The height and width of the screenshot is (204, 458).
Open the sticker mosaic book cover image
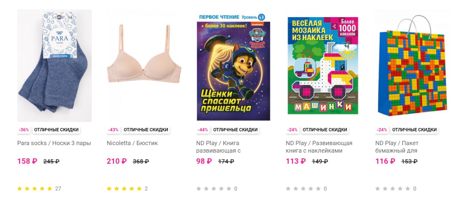click(x=323, y=66)
